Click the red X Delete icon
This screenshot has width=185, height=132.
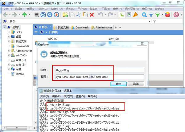tap(92, 15)
